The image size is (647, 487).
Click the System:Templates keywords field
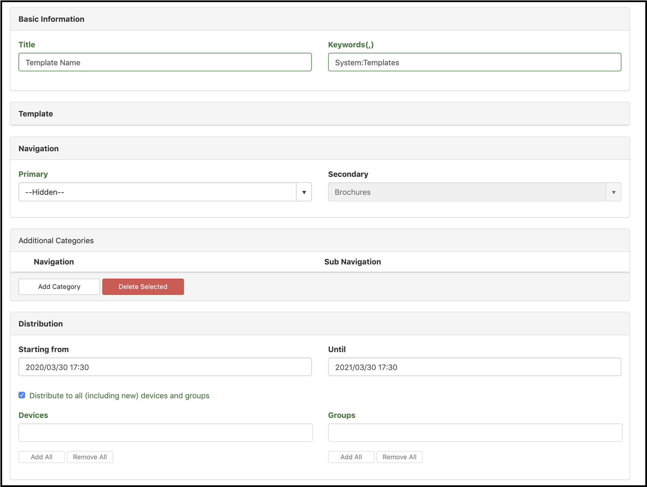pyautogui.click(x=474, y=62)
